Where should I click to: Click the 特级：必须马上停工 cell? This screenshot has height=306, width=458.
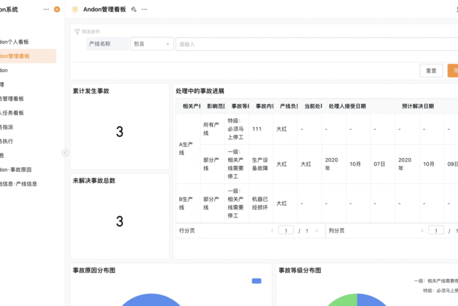click(236, 129)
